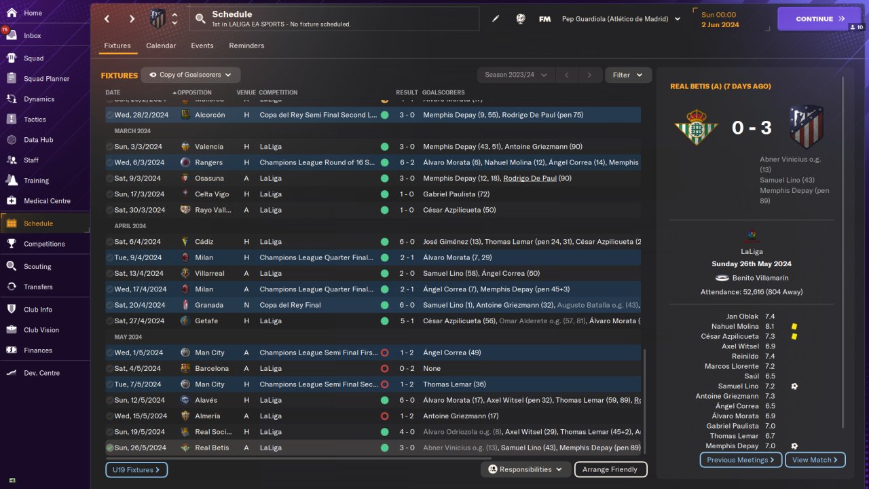Click the Continue button
This screenshot has width=869, height=489.
click(x=819, y=19)
